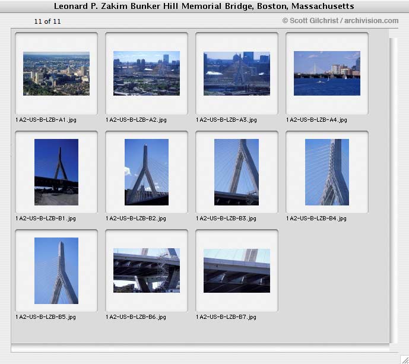Click filename label 1A2-US-B-LZB-A3.jpg
Image resolution: width=409 pixels, height=364 pixels.
[x=226, y=120]
